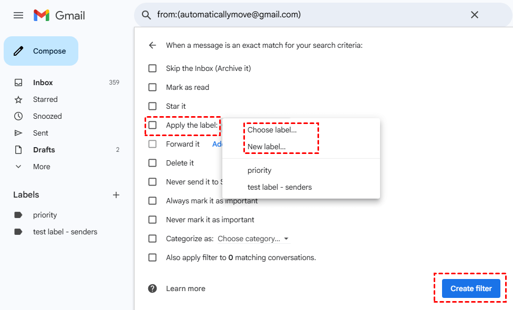This screenshot has width=513, height=310.
Task: Go back using the arrow icon
Action: [x=152, y=45]
